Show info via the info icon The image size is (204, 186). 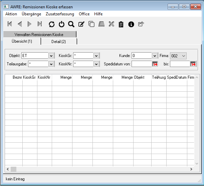tap(131, 24)
